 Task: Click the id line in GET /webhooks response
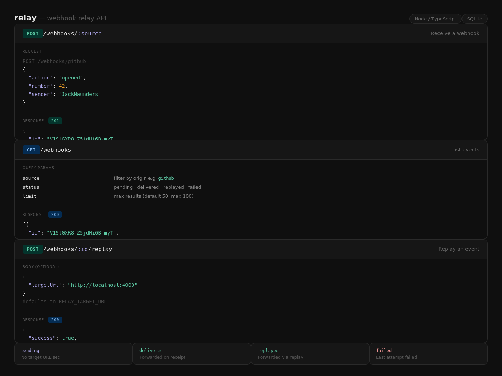74,233
